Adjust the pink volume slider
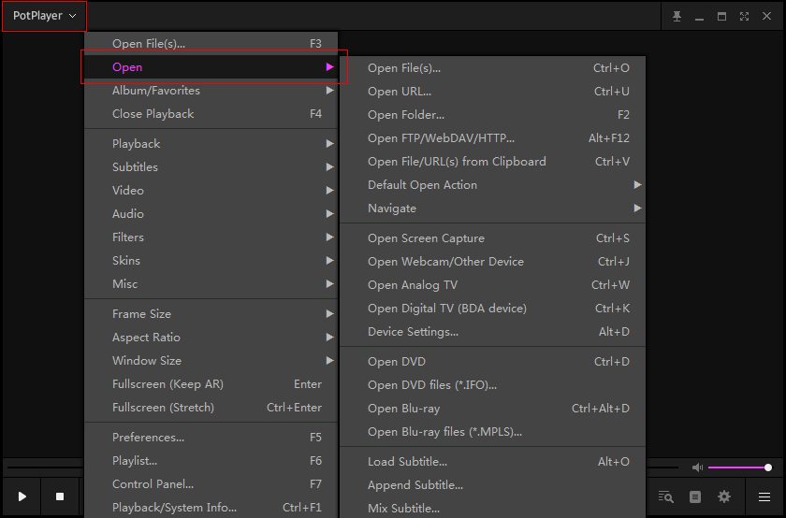Screen dimensions: 786x518 click(x=738, y=468)
